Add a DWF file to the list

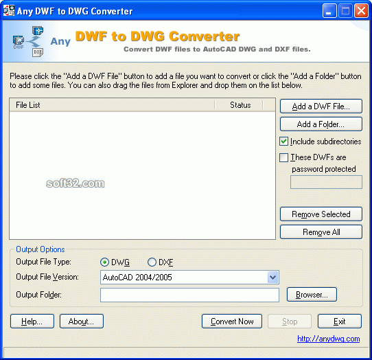(x=321, y=106)
